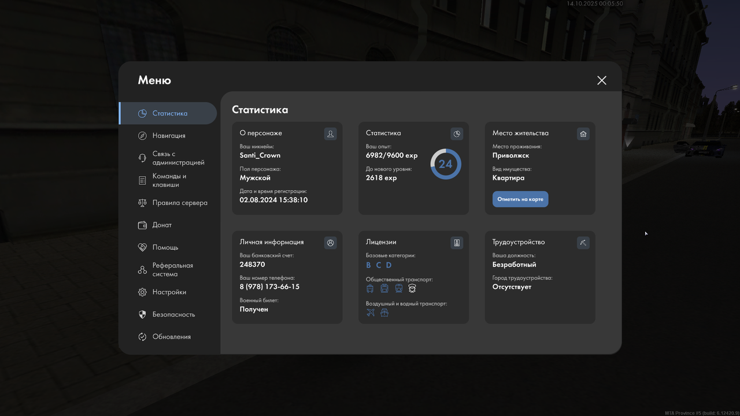This screenshot has height=416, width=740.
Task: Select the Навигация compass icon in sidebar
Action: click(142, 135)
